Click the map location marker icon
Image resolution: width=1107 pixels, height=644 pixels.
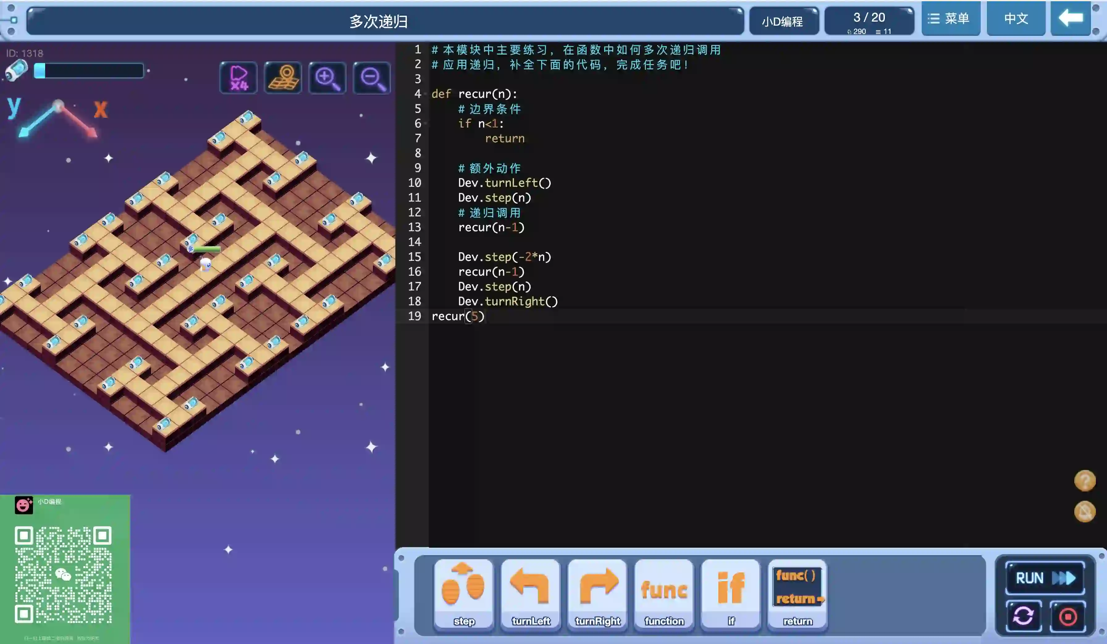pos(283,78)
